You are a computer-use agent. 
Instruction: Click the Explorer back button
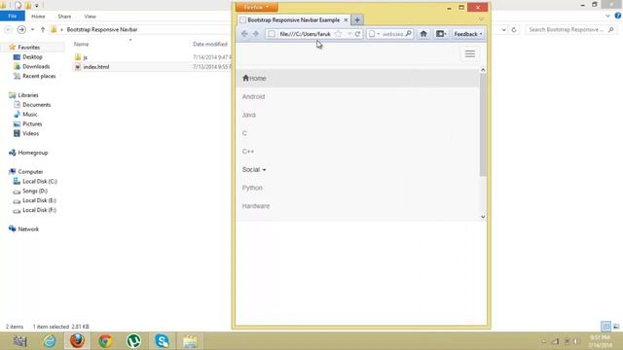click(x=8, y=30)
